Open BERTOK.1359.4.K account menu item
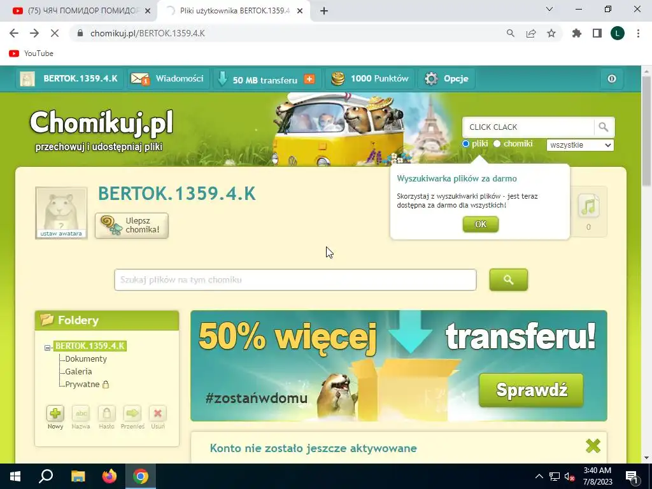The image size is (652, 489). pos(70,78)
